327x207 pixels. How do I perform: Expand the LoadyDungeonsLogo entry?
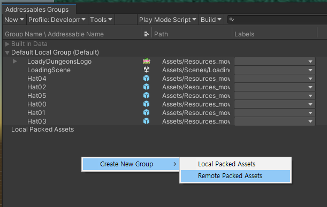coord(15,62)
